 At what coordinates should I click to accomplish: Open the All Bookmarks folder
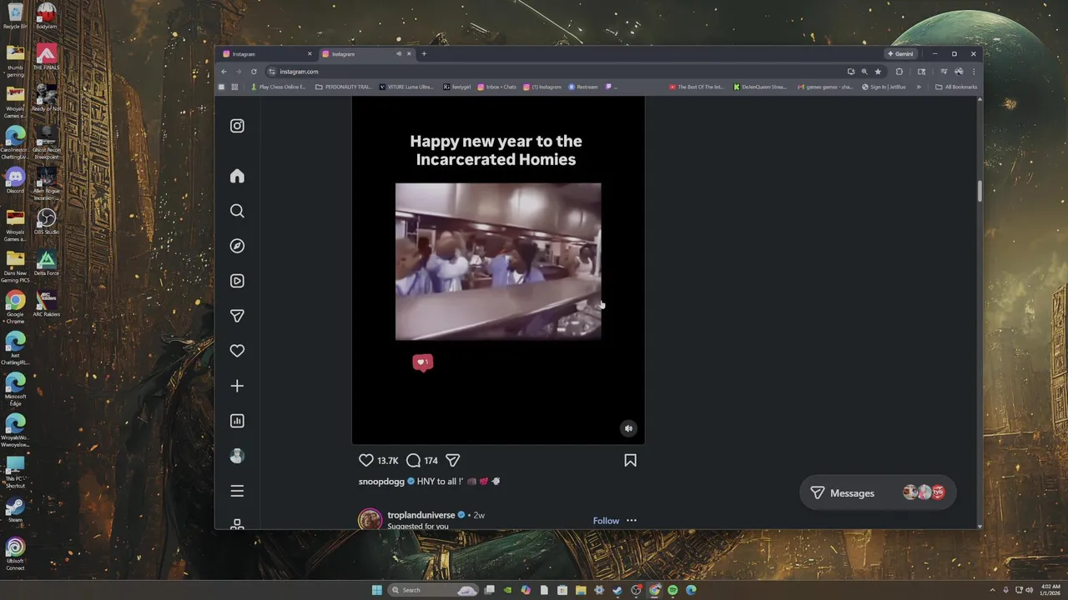pos(956,87)
